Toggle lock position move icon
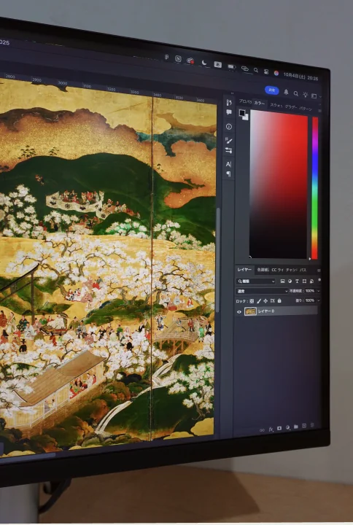Viewport: 353px width, 525px height. click(x=265, y=301)
